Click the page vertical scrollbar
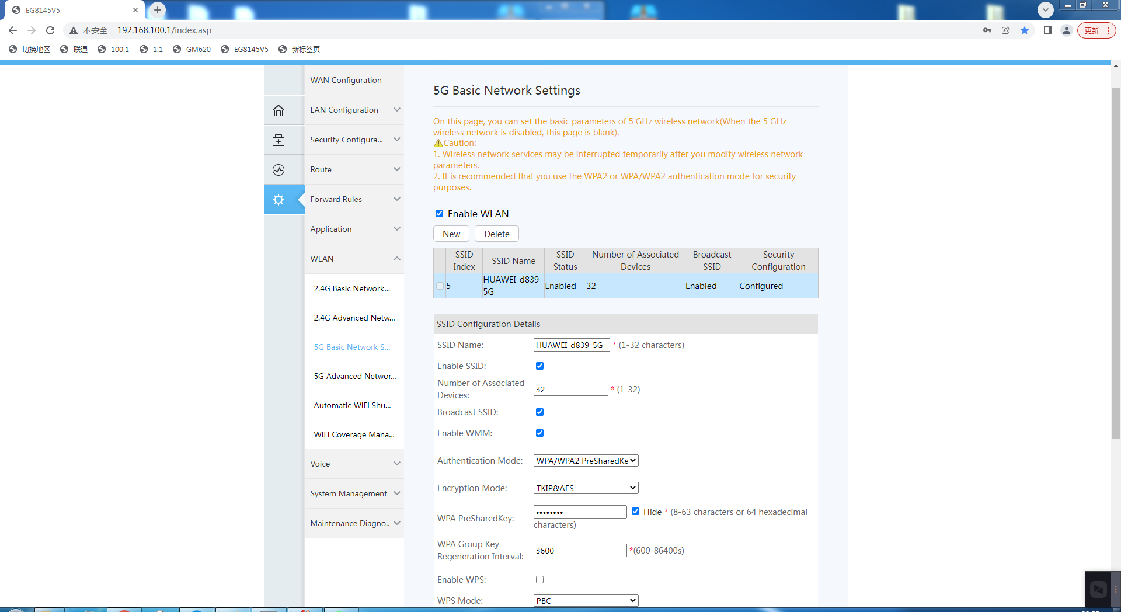The height and width of the screenshot is (612, 1121). (1116, 263)
